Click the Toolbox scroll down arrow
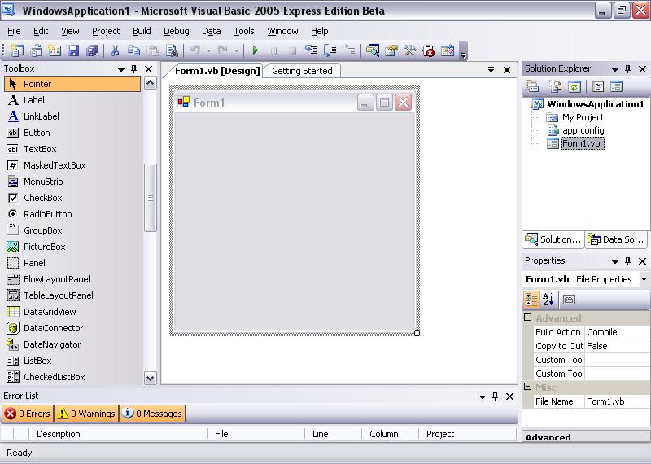651x464 pixels. pyautogui.click(x=151, y=378)
